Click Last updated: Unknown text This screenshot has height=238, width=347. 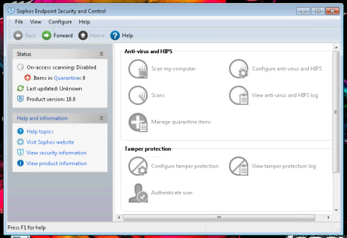[55, 89]
